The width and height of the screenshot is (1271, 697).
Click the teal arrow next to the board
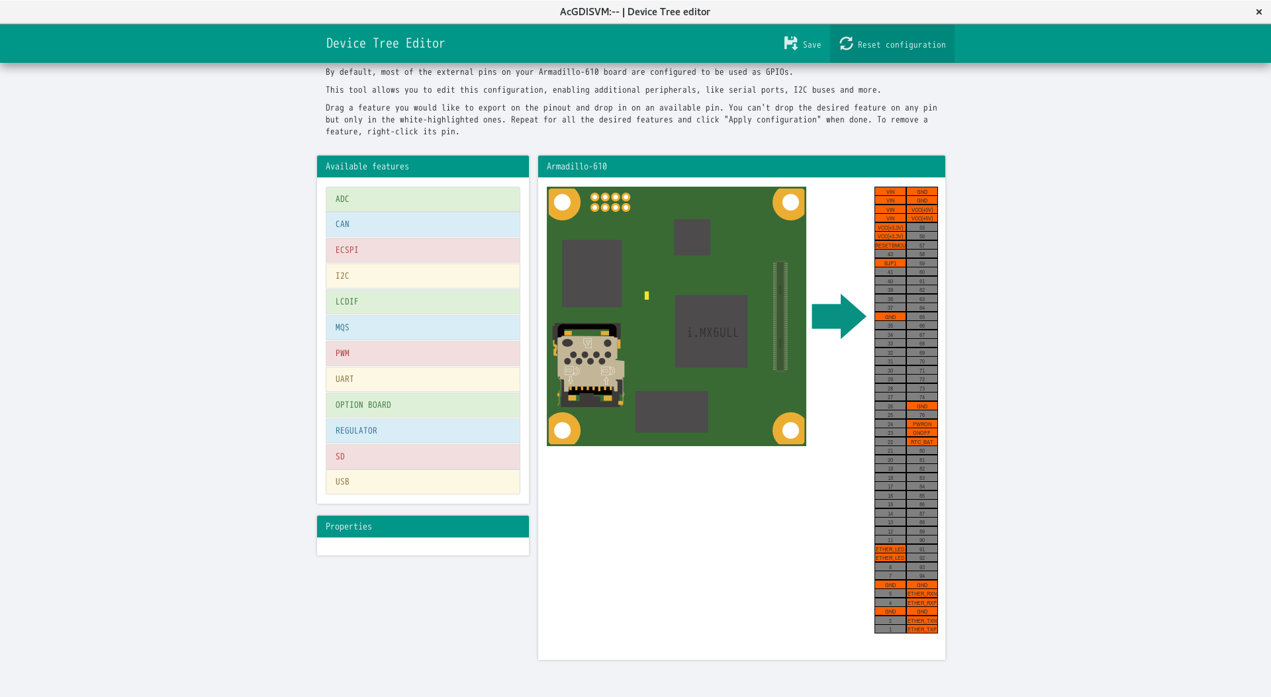tap(839, 316)
